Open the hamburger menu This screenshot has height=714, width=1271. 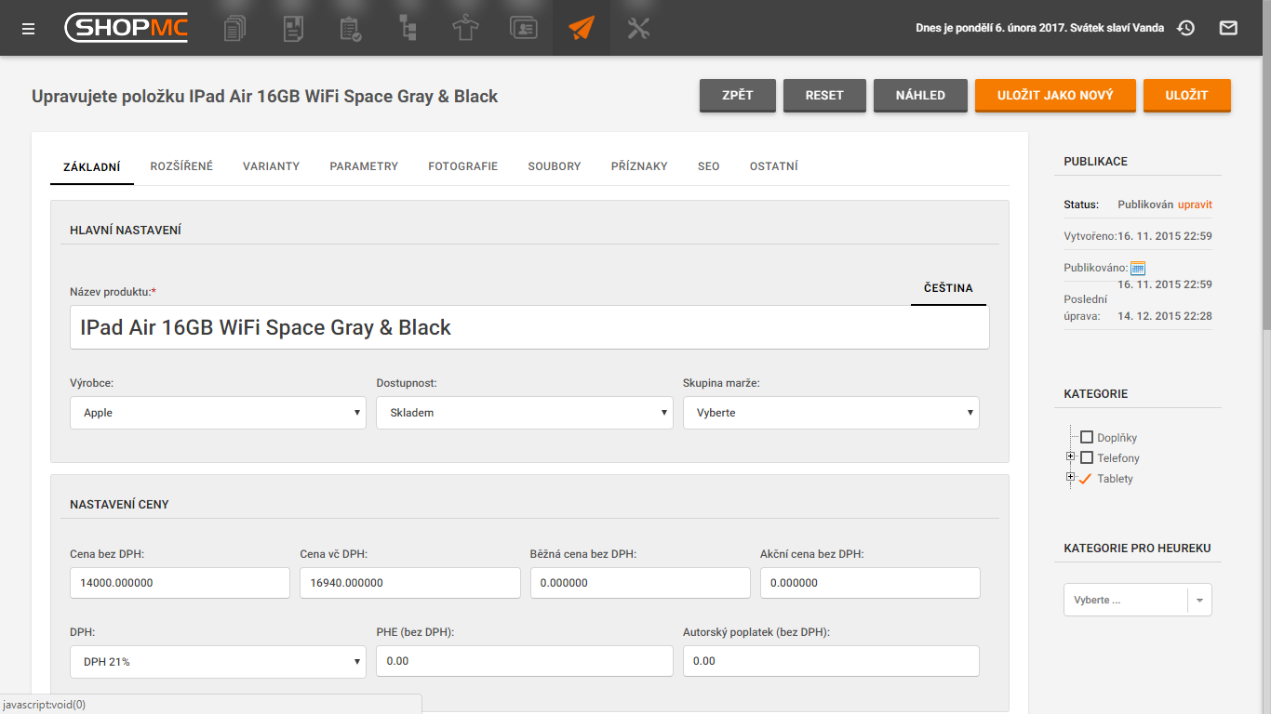point(29,29)
